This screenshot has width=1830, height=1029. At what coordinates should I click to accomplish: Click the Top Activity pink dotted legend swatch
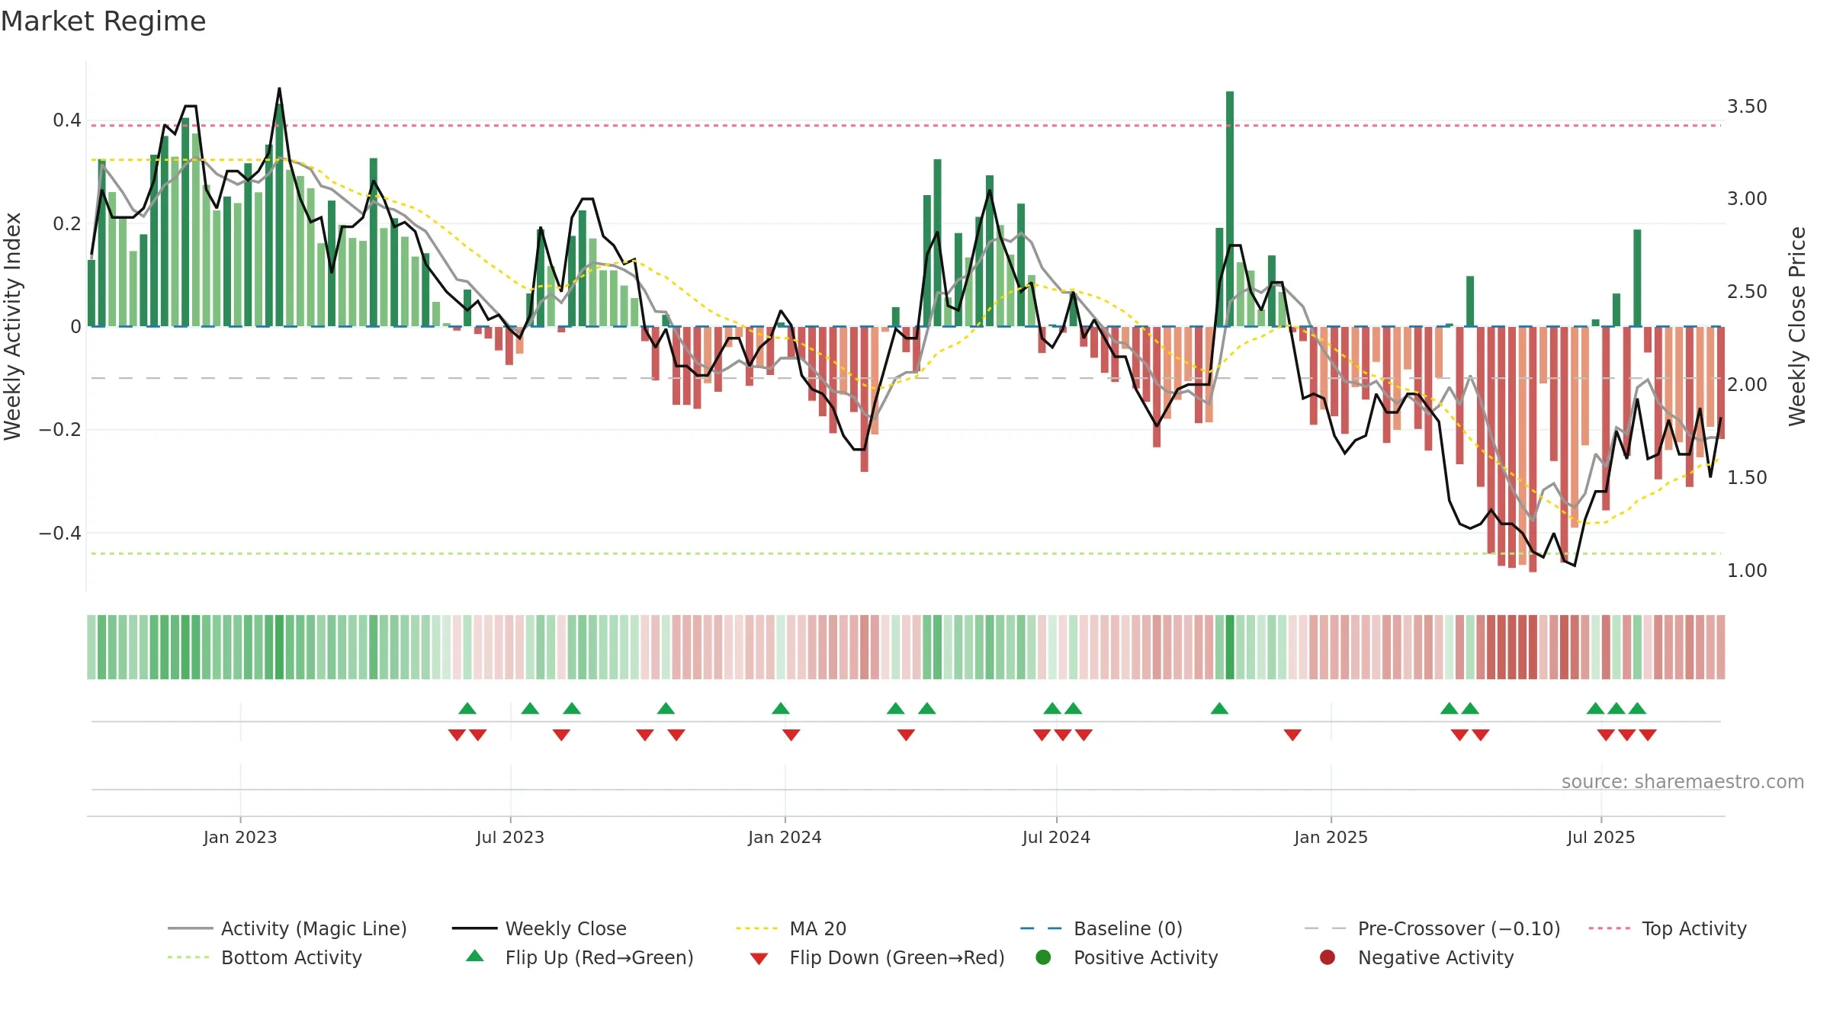point(1609,928)
